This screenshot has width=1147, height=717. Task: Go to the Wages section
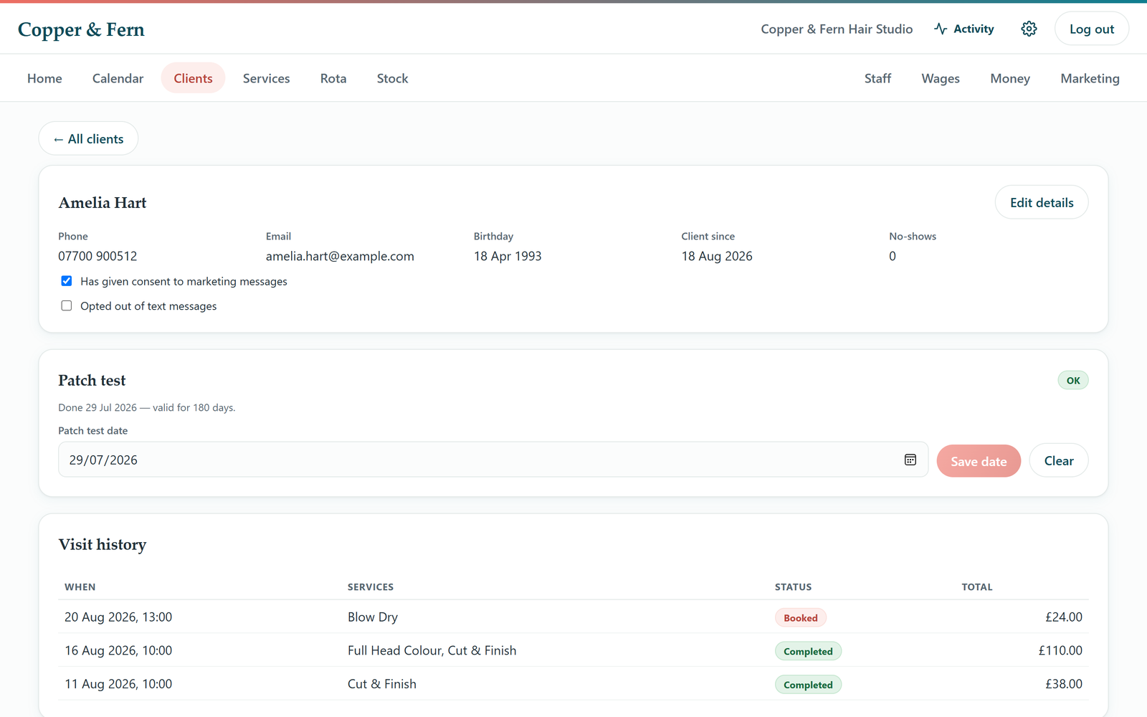click(941, 78)
